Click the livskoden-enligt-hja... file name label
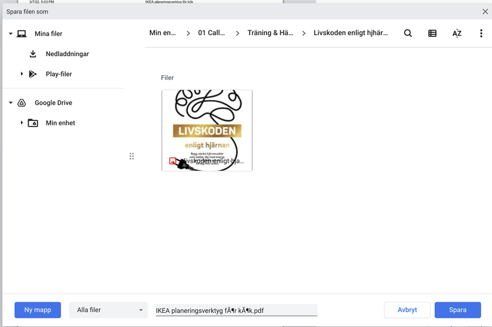Image resolution: width=492 pixels, height=327 pixels. point(212,161)
